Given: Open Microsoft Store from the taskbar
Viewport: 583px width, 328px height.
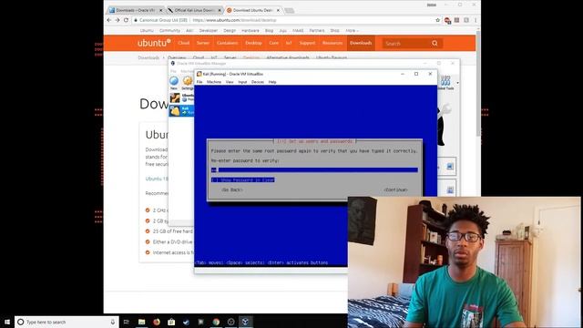Looking at the screenshot, I should (171, 322).
